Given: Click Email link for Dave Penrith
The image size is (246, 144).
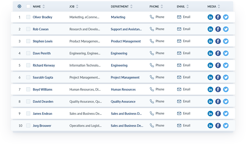Looking at the screenshot, I should click(184, 53).
